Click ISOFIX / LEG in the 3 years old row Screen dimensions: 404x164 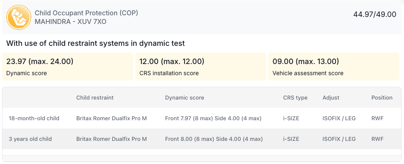pos(339,139)
